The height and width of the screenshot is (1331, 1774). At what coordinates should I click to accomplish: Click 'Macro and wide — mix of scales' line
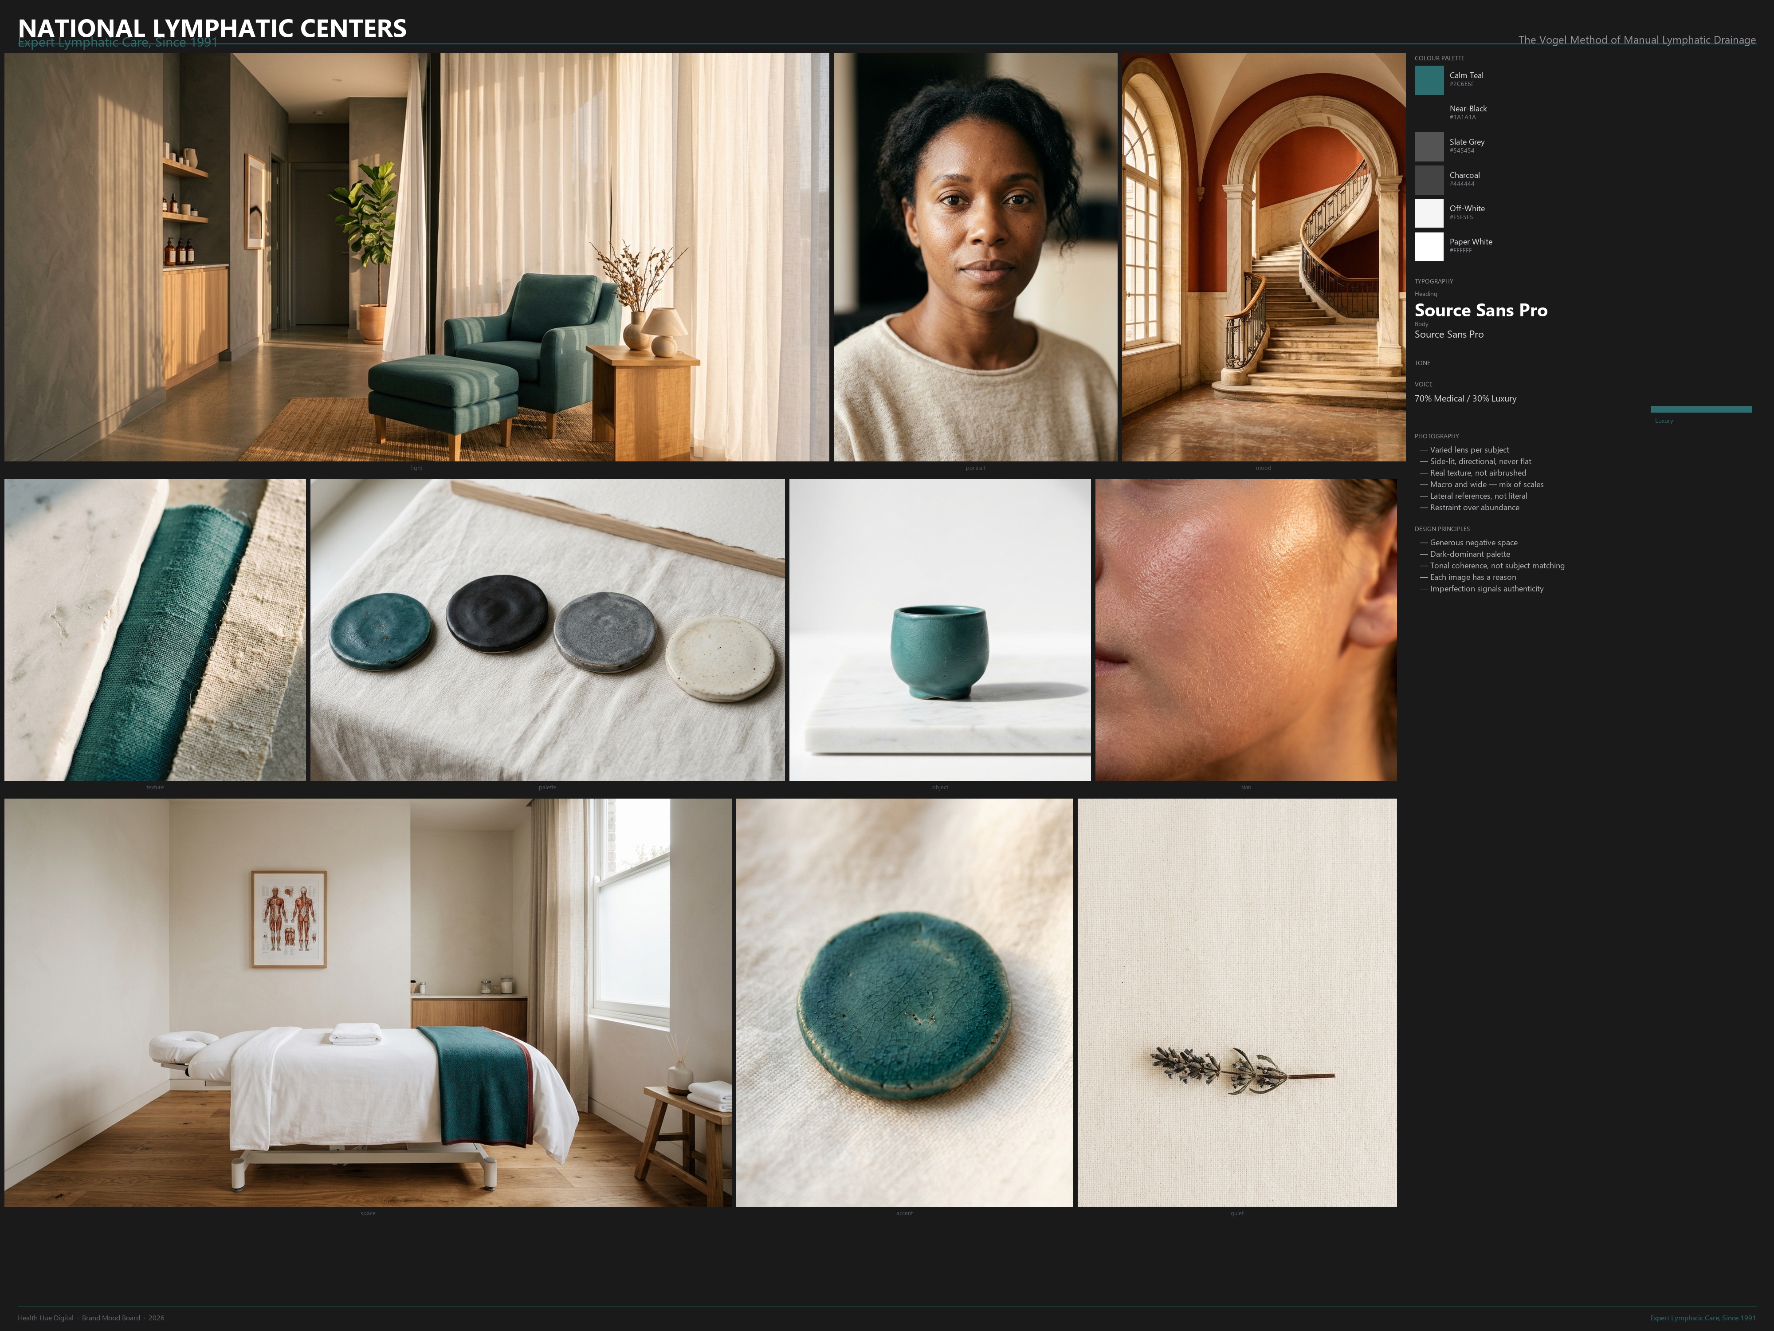click(x=1481, y=484)
